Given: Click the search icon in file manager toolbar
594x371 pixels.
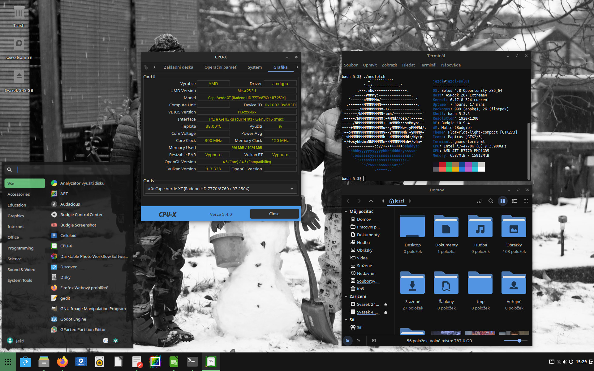Looking at the screenshot, I should coord(491,201).
